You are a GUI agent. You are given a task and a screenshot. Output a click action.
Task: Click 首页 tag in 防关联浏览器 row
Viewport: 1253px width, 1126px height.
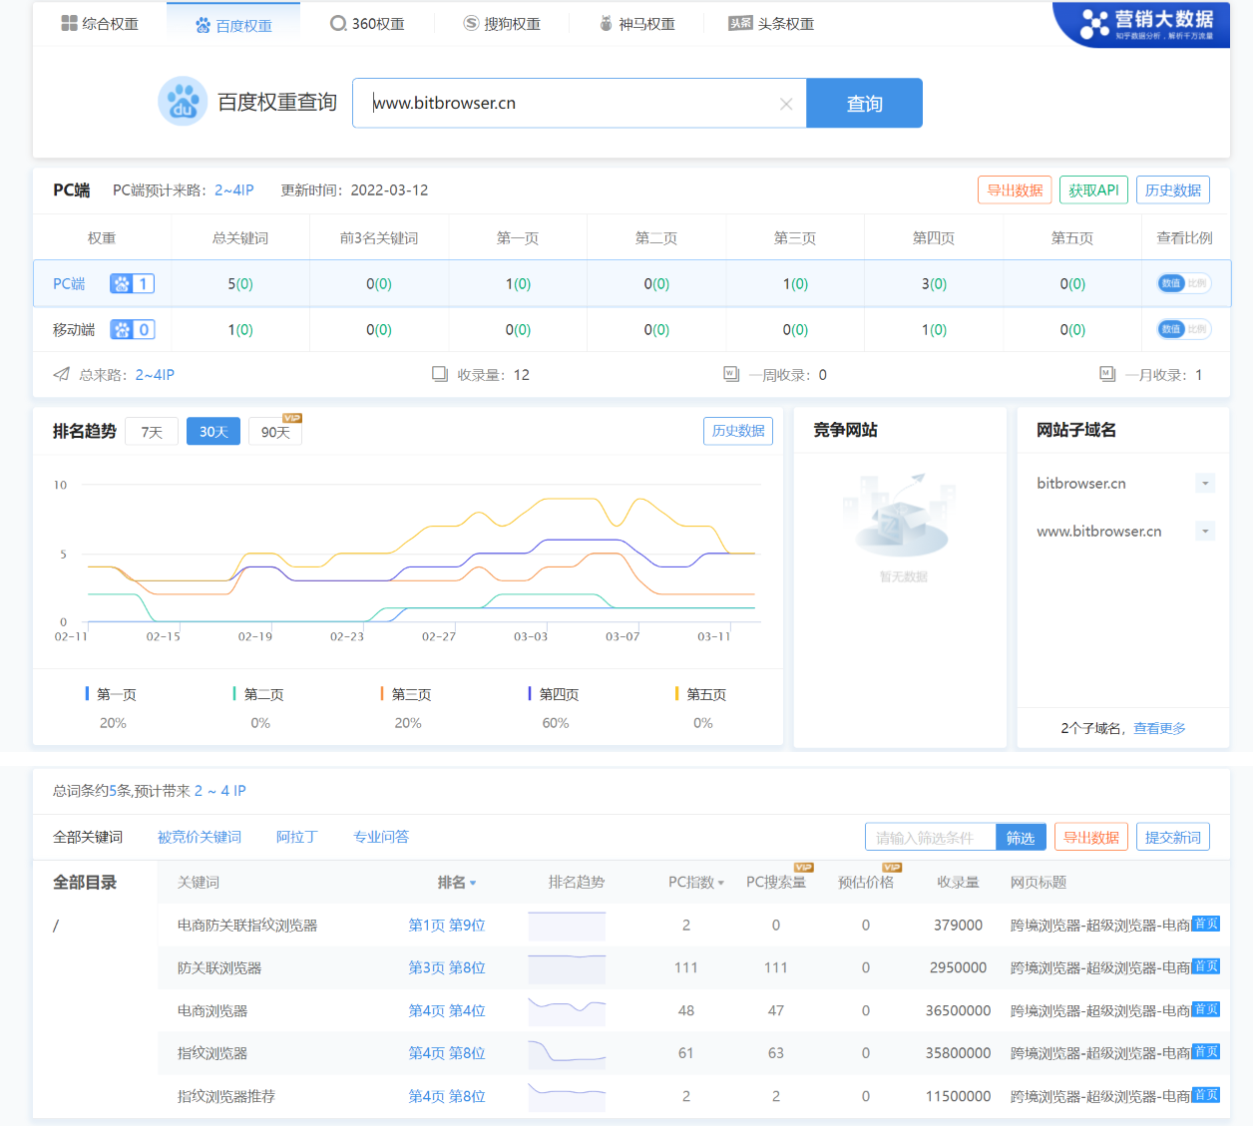click(x=1206, y=966)
